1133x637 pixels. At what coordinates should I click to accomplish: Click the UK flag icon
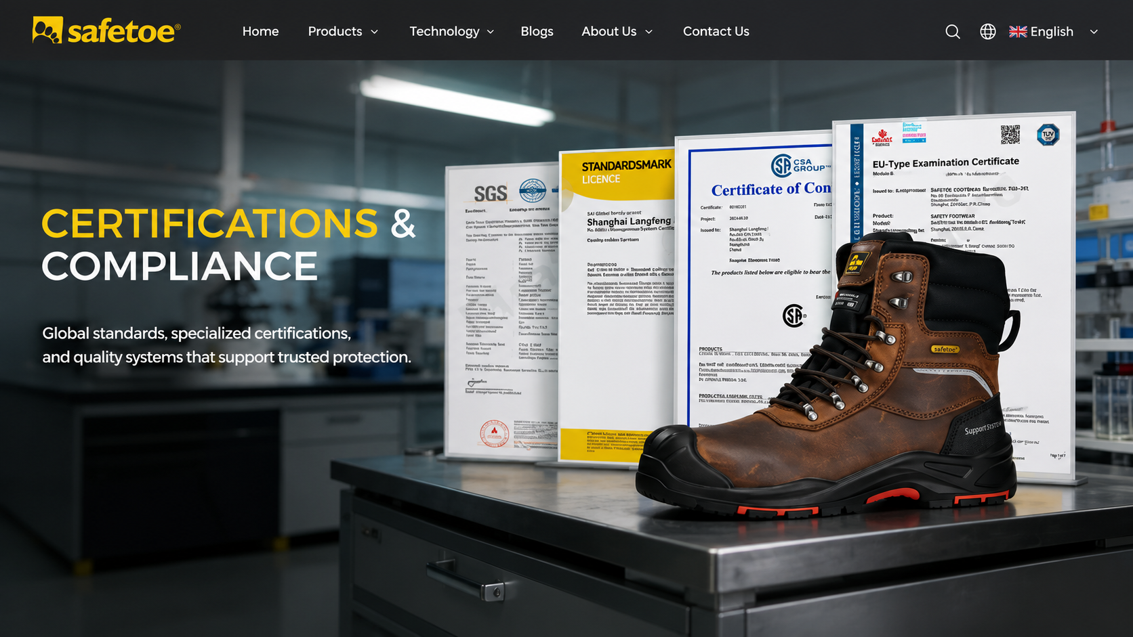pos(1018,32)
